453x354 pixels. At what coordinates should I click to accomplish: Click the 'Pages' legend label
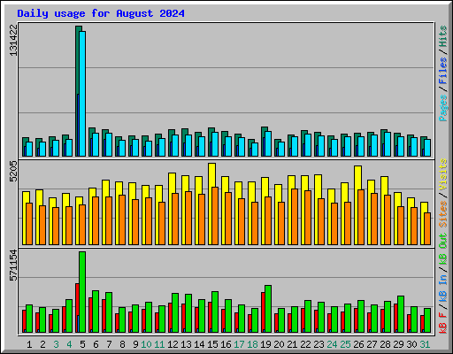443,108
